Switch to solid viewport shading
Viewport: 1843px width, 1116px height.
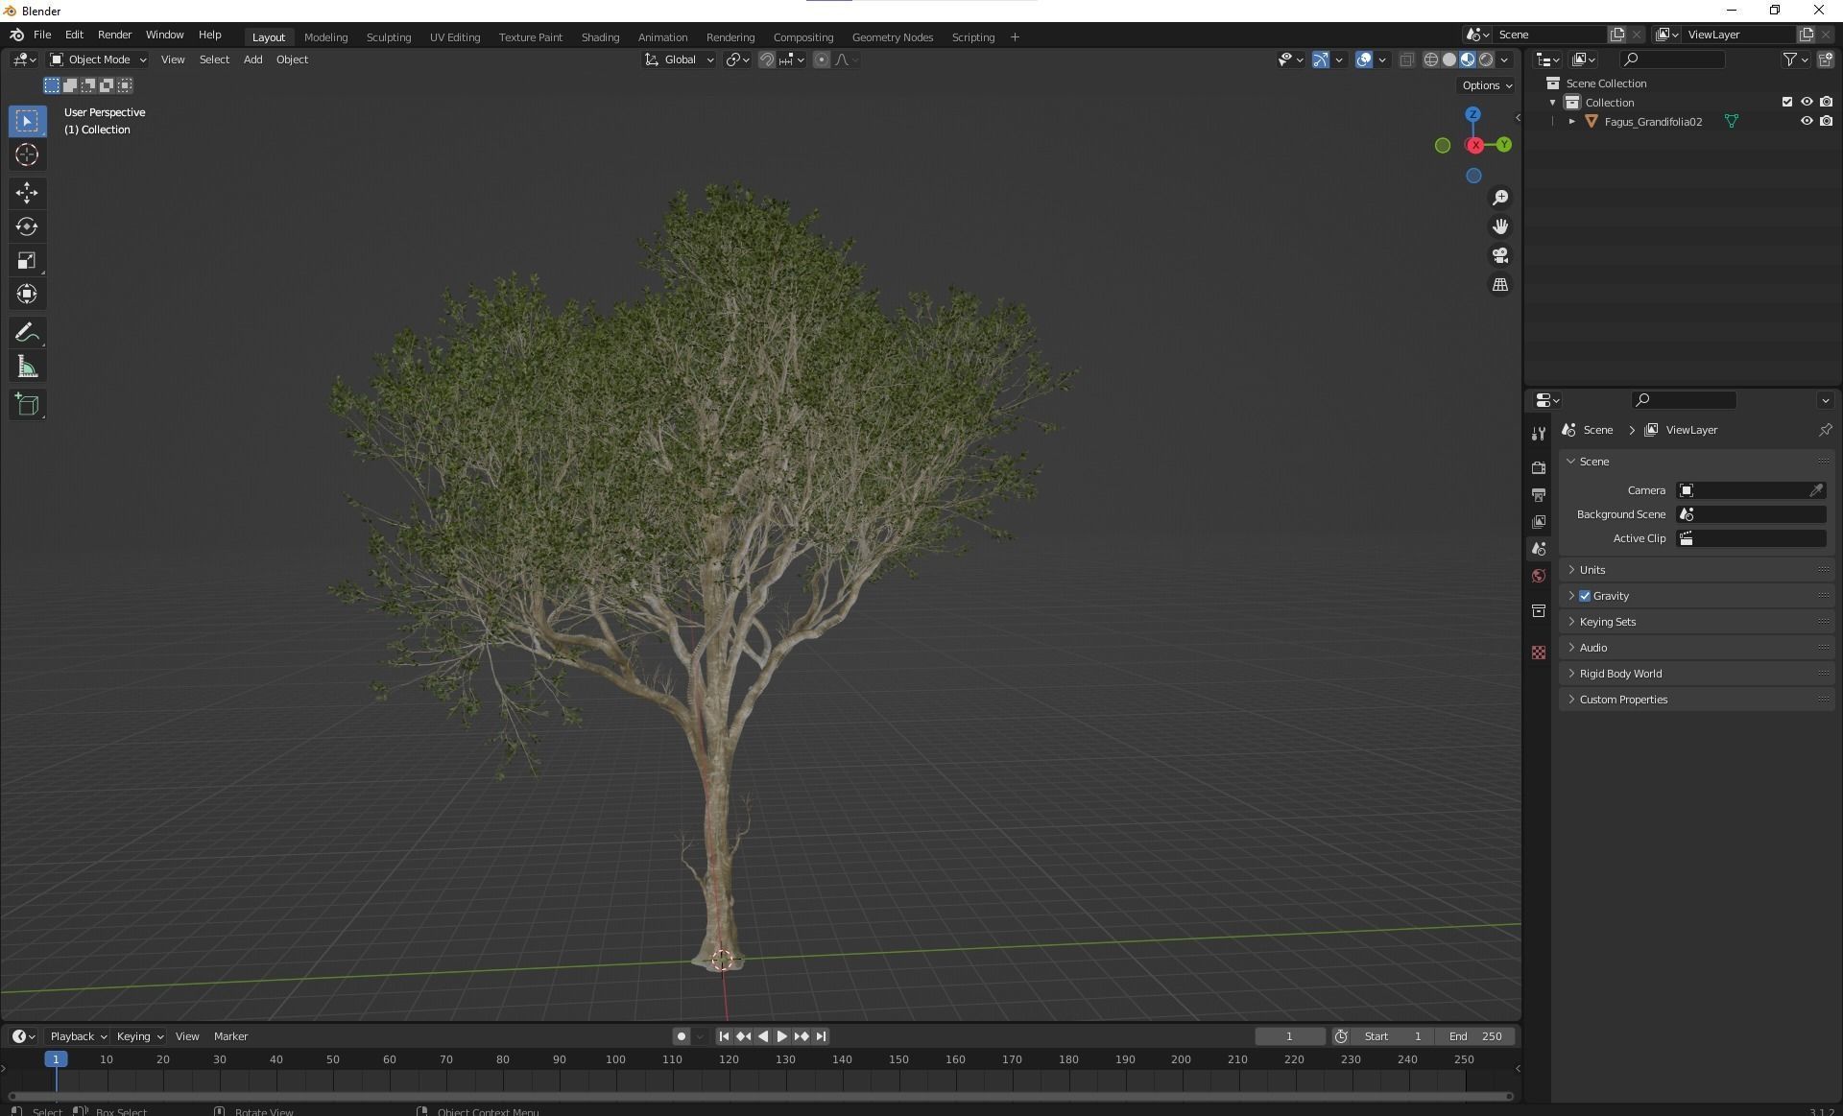(1449, 59)
